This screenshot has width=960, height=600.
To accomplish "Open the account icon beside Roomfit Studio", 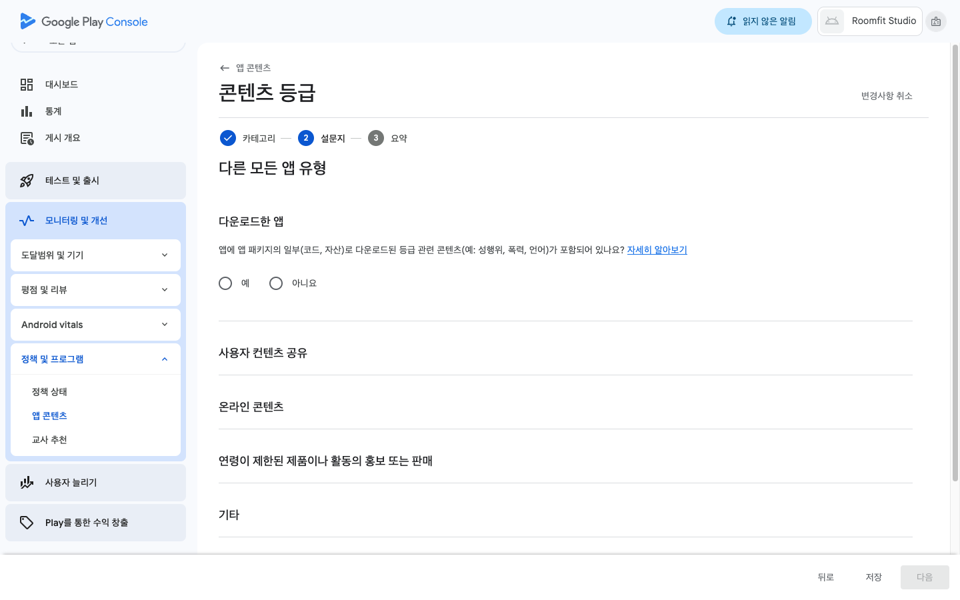I will click(936, 21).
